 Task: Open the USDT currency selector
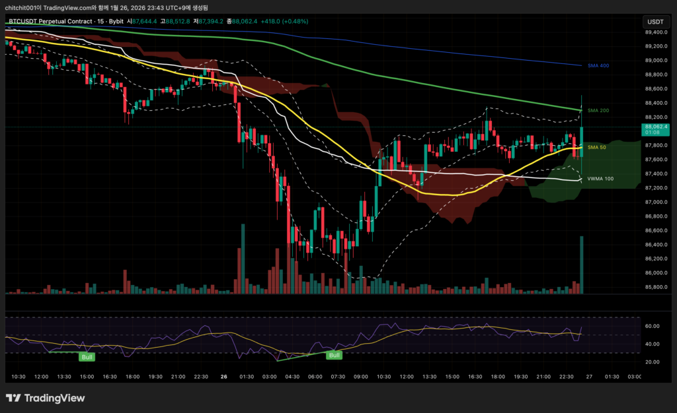(x=655, y=22)
